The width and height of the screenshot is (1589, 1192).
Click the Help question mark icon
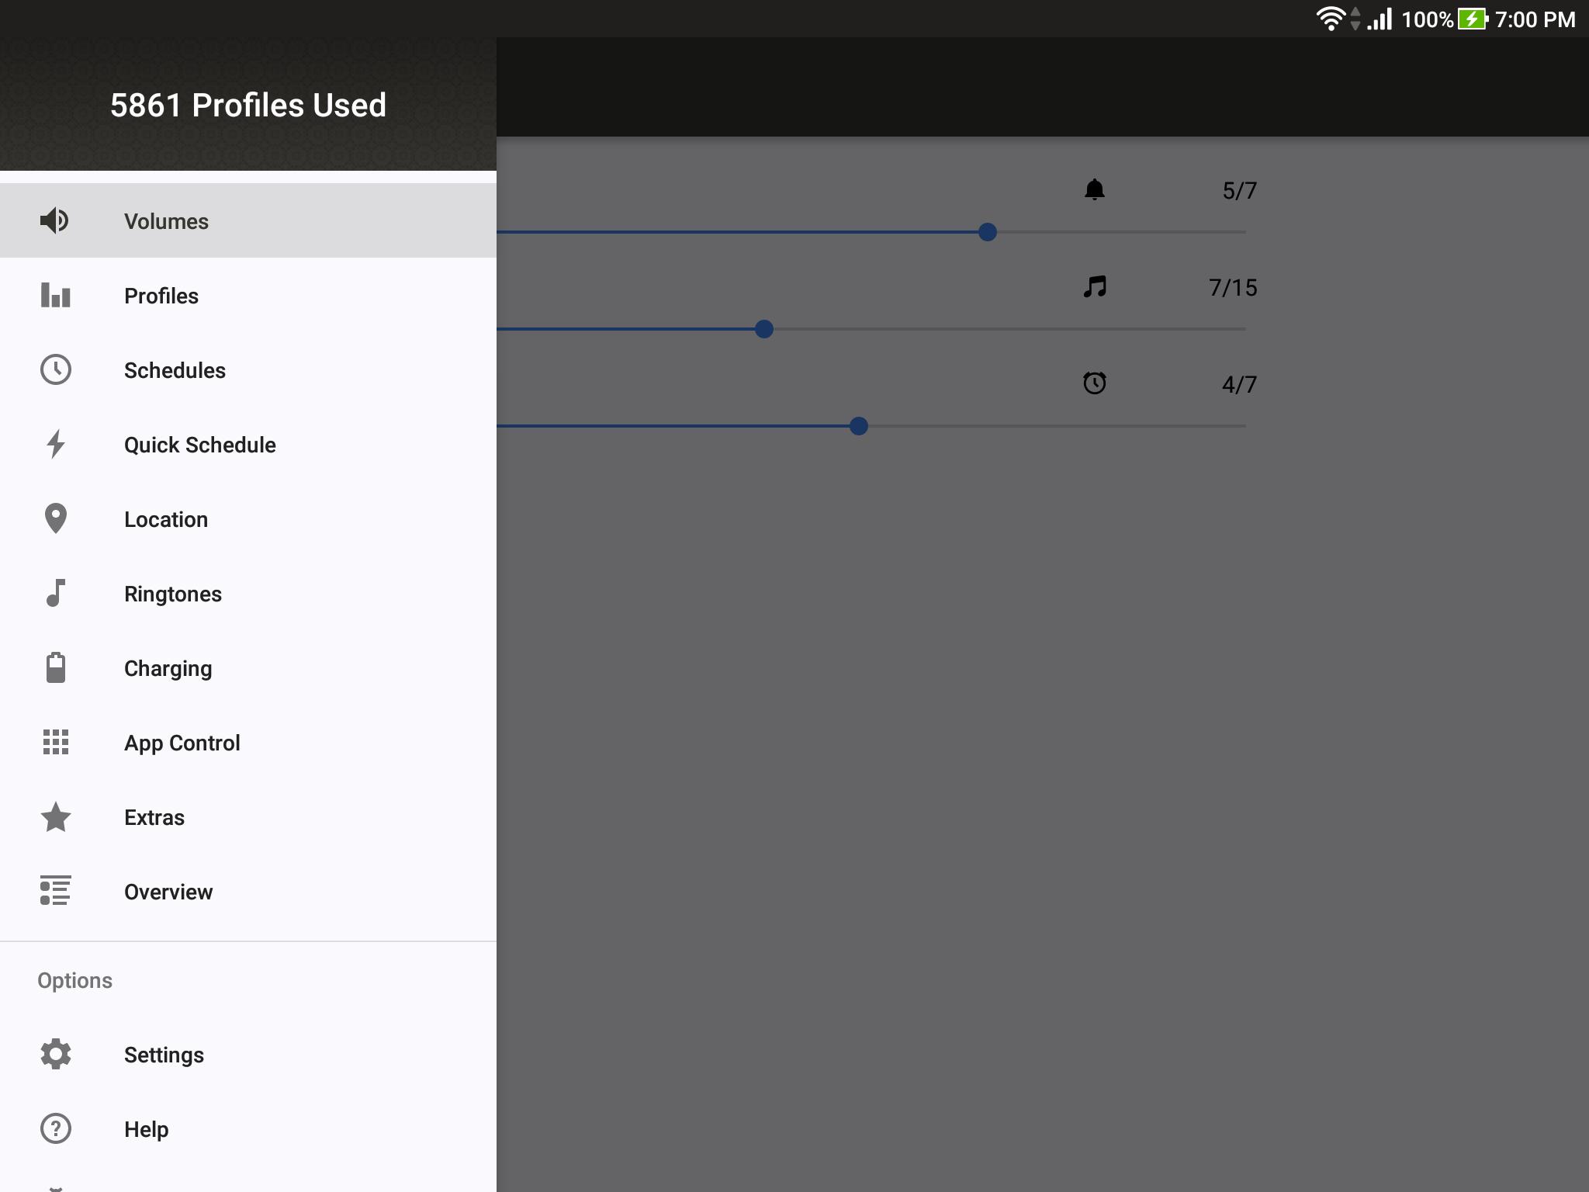click(55, 1128)
